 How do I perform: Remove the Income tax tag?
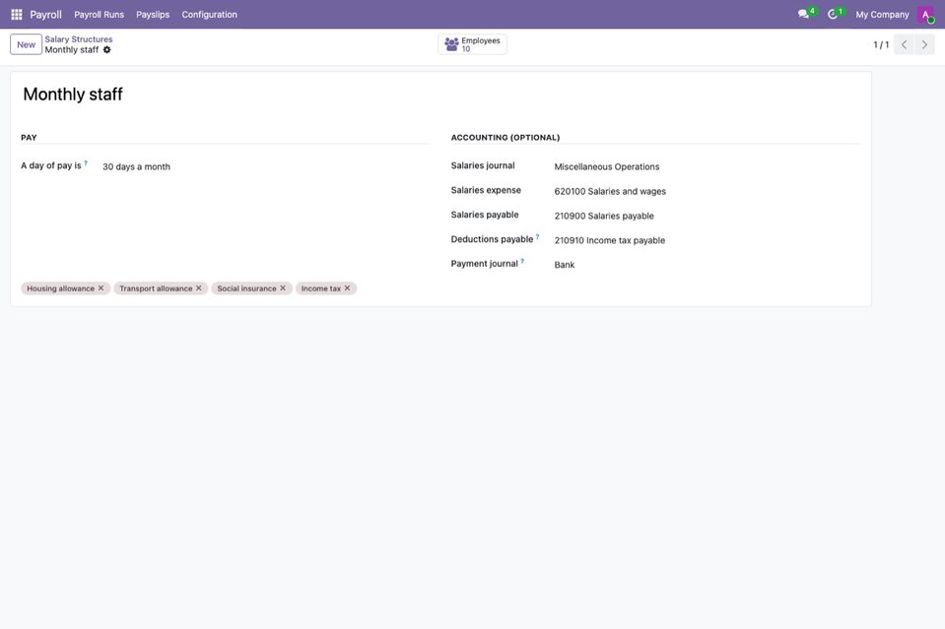pyautogui.click(x=347, y=288)
